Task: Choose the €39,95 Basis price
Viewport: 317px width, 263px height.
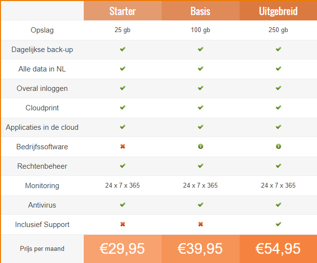Action: (x=201, y=249)
